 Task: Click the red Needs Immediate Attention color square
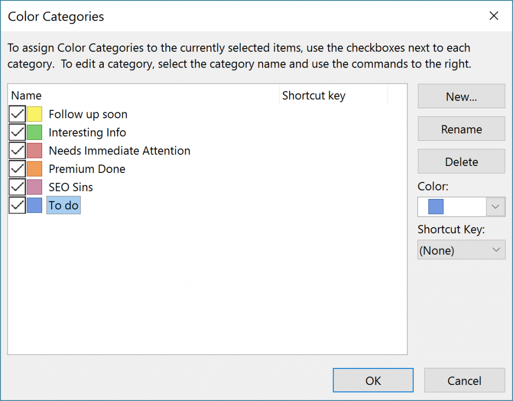click(35, 150)
